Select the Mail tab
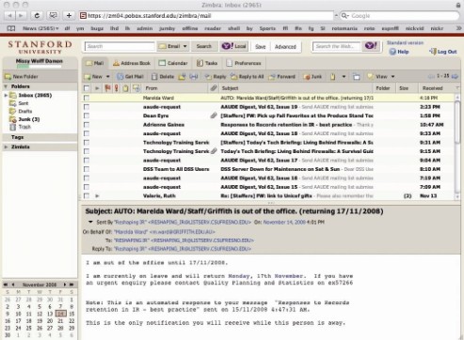The image size is (464, 340). (95, 63)
